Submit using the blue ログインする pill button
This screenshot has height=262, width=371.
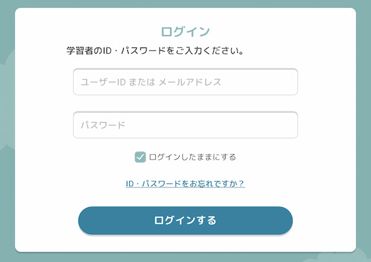click(185, 221)
